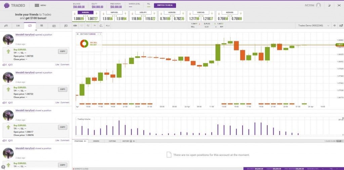
Task: Click current price 1.08727 axis marker
Action: click(x=340, y=45)
